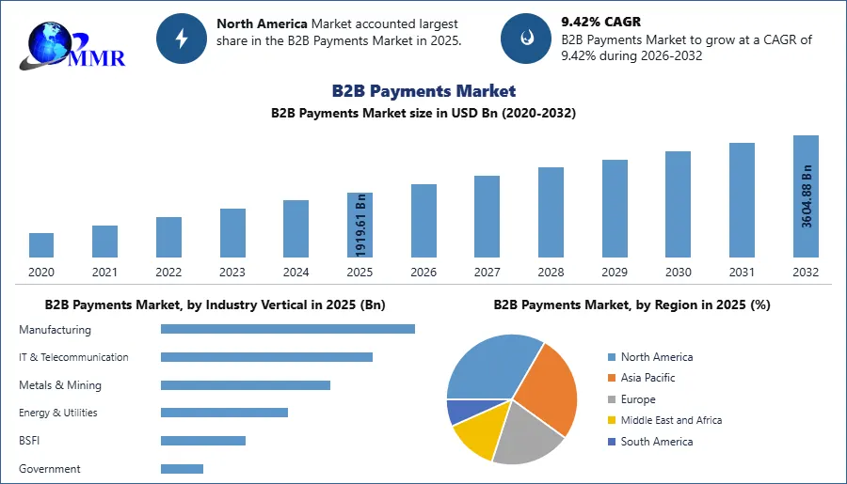
Task: Select the 2027 bar in chart
Action: [487, 216]
